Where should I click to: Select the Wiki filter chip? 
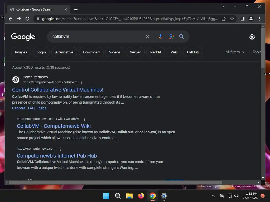pyautogui.click(x=174, y=52)
